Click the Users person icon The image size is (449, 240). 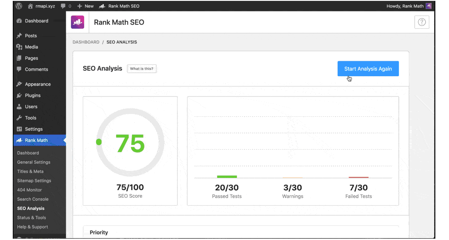pos(19,107)
